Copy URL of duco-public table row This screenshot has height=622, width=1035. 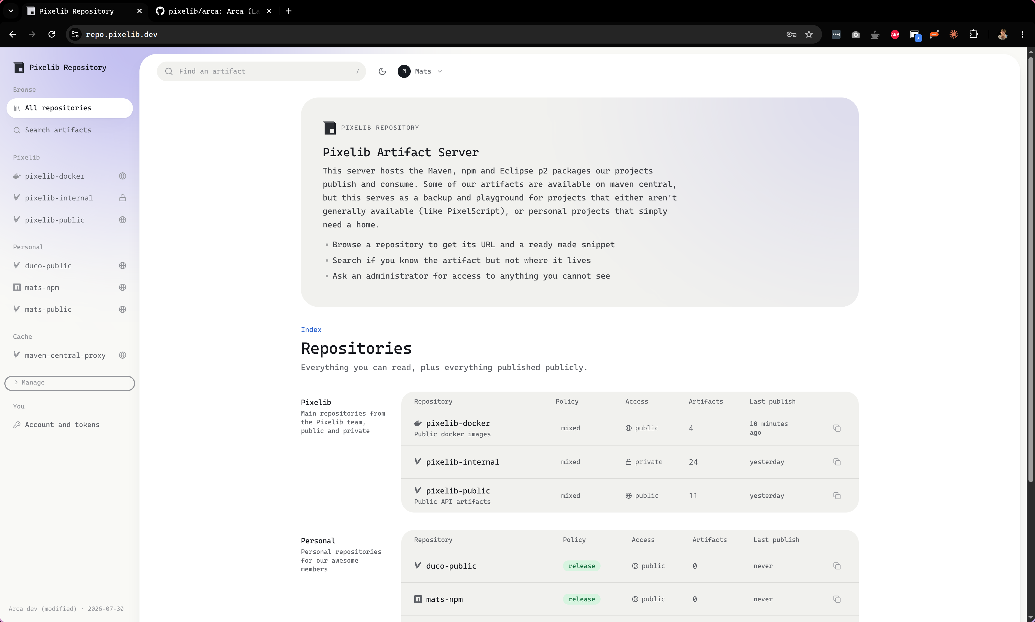(837, 566)
